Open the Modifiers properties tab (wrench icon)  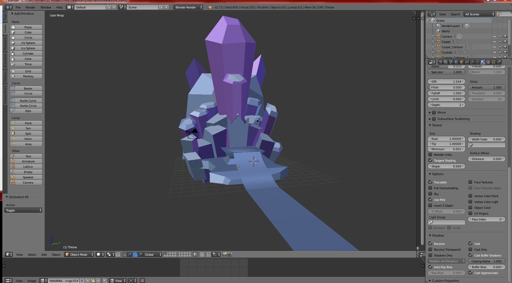pos(472,62)
